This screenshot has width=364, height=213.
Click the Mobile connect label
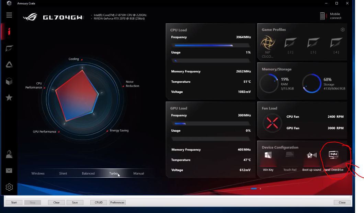pyautogui.click(x=335, y=16)
